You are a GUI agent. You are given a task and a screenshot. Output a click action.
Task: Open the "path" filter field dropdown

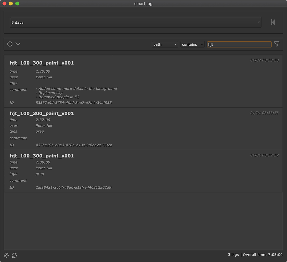point(165,44)
